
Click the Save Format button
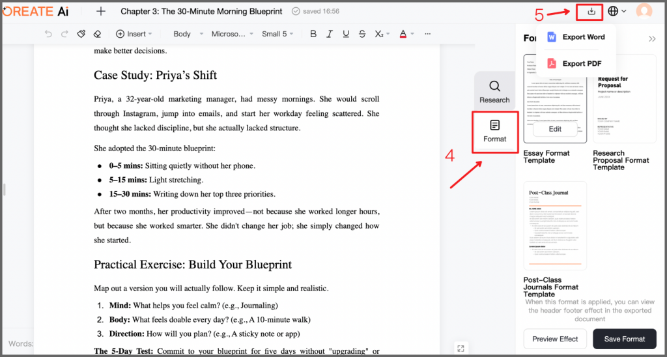(625, 339)
